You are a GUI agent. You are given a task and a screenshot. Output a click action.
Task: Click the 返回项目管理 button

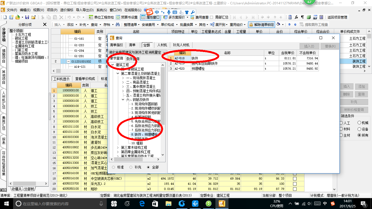[337, 17]
